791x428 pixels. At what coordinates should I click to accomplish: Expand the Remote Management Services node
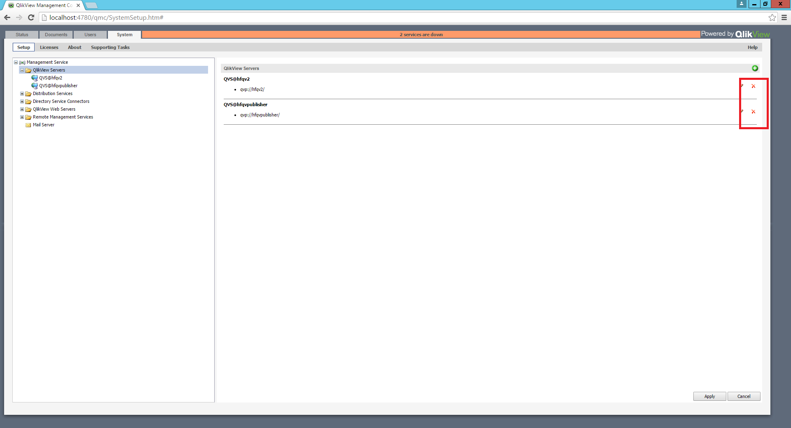22,117
